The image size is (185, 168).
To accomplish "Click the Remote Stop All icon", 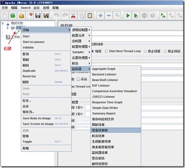I will click(171, 16).
